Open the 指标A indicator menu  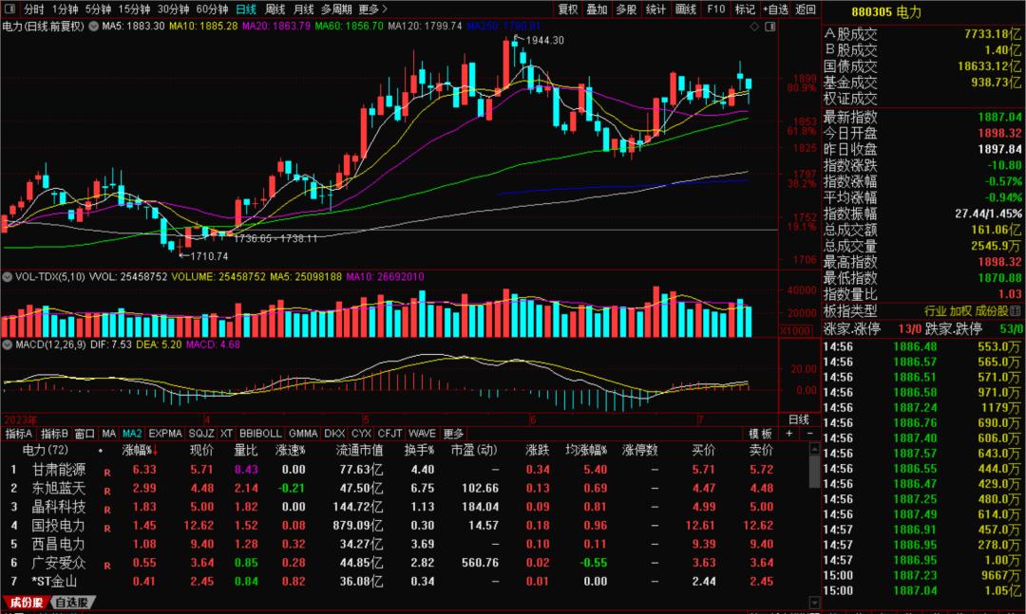tap(18, 434)
